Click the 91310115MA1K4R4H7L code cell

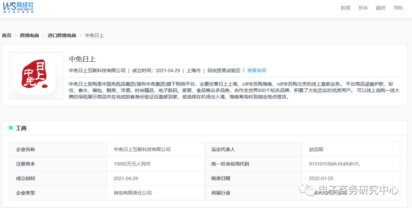tap(351, 164)
